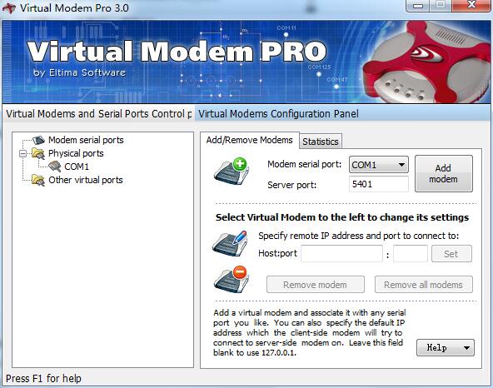Image resolution: width=493 pixels, height=388 pixels.
Task: Click the Remove all modems button
Action: (x=424, y=285)
